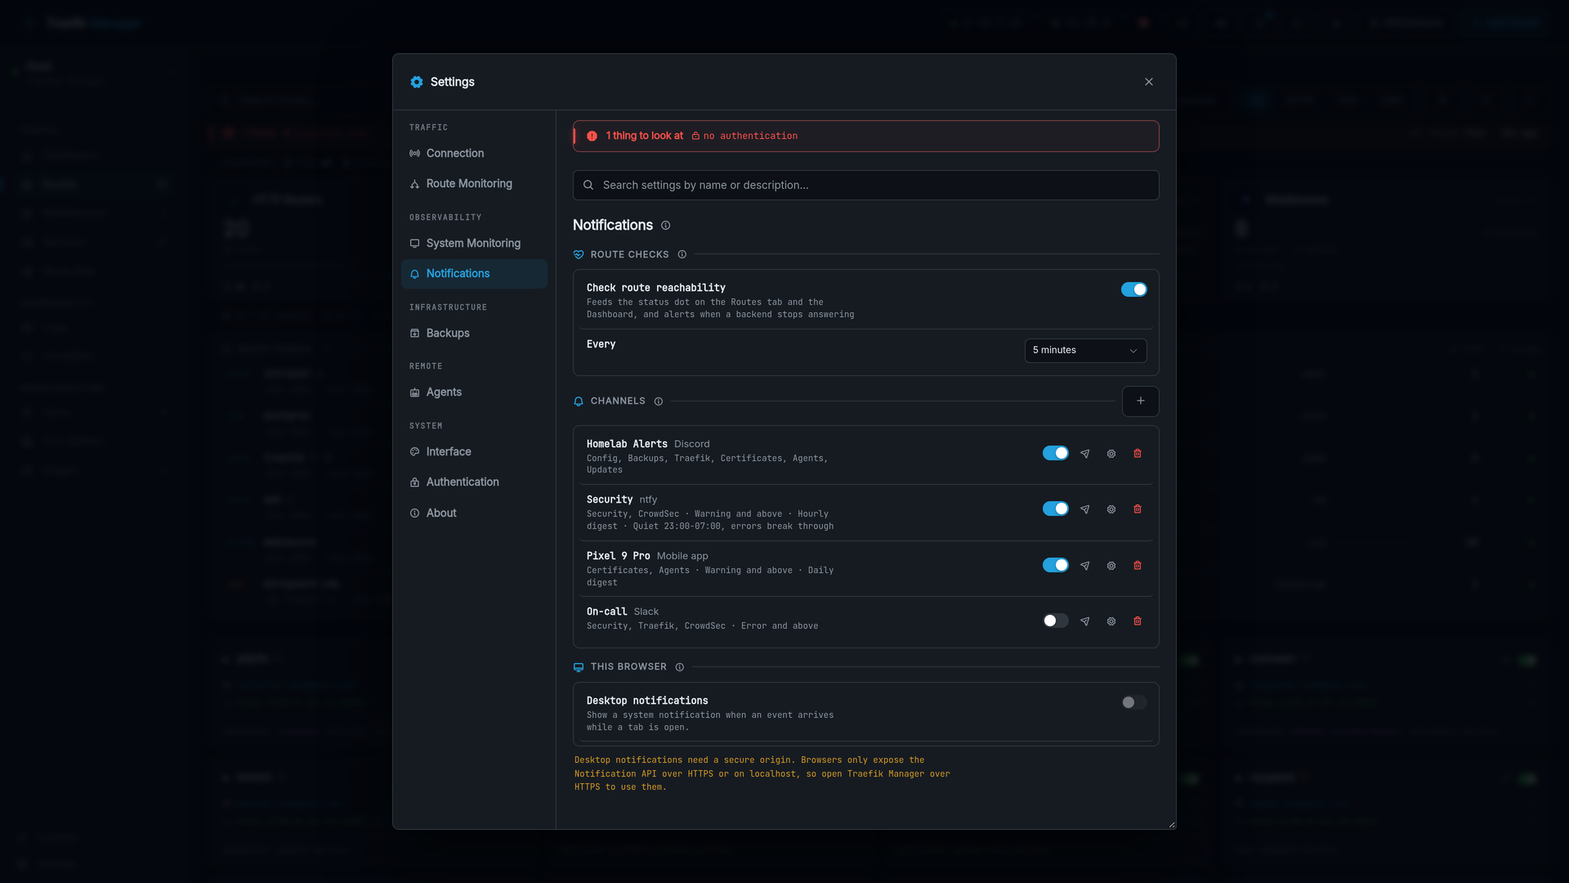
Task: Click the no authentication warning link
Action: click(744, 137)
